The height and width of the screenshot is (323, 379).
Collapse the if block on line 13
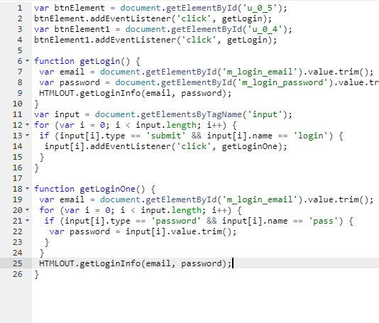click(27, 135)
